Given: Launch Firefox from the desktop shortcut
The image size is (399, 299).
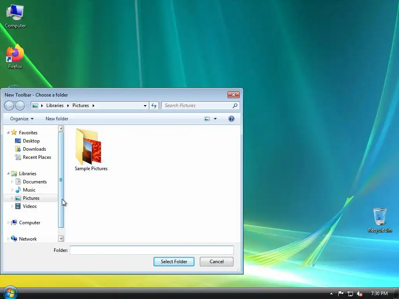Looking at the screenshot, I should pos(15,57).
